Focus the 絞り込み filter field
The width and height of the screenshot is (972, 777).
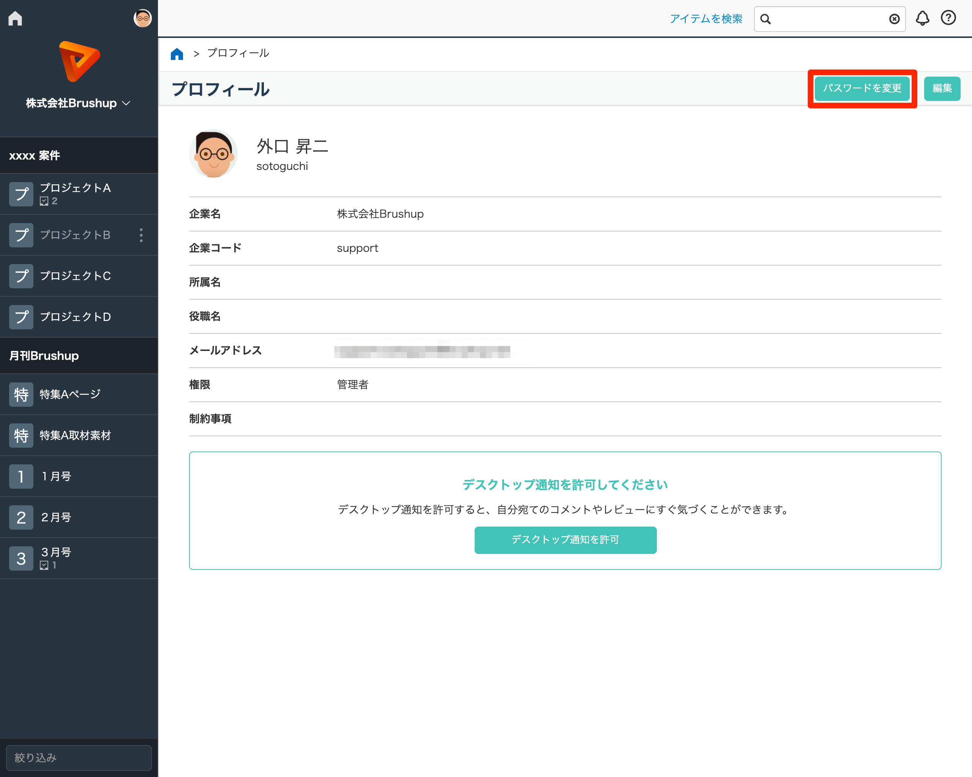pos(79,758)
